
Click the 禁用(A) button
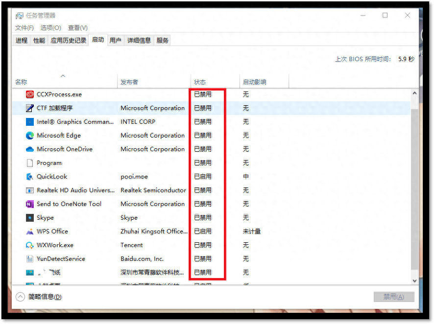[x=393, y=297]
